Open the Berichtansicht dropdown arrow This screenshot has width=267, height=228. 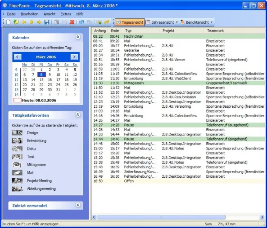point(212,22)
